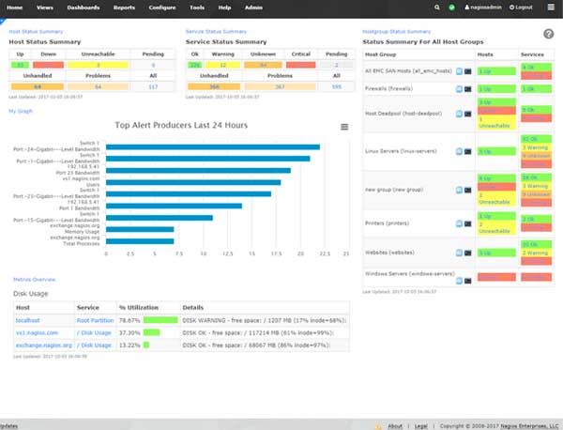Click the localhost 78.67% utilization bar
This screenshot has width=563, height=430.
tap(161, 320)
